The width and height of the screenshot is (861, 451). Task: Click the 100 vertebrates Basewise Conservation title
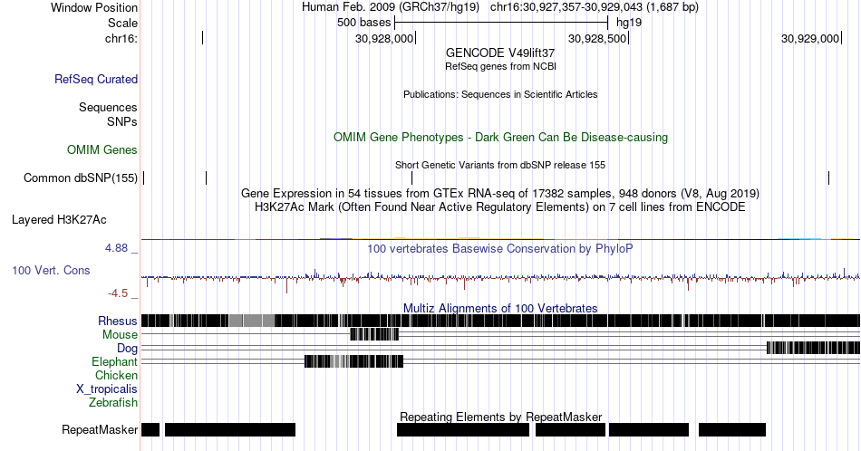(500, 248)
